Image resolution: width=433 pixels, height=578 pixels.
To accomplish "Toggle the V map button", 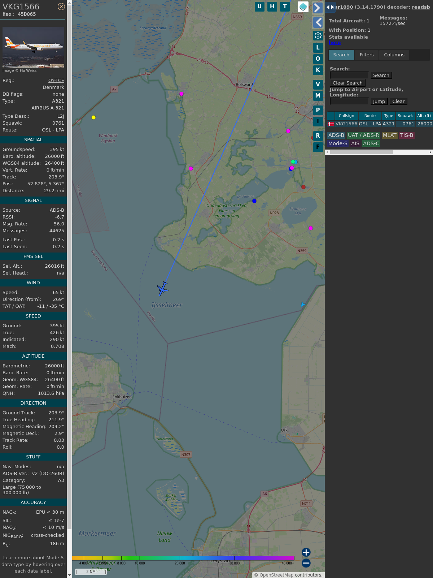I will pyautogui.click(x=318, y=85).
